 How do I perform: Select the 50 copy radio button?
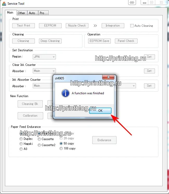[61, 143]
